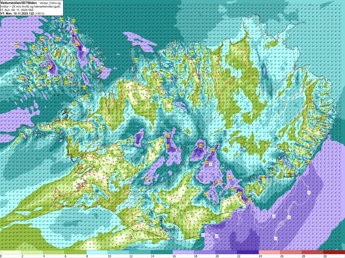Screen dimensions: 345x258
Task: Click the 'IT: Sun. 09. 11. 2025 06Z' line
Action: pos(17,10)
